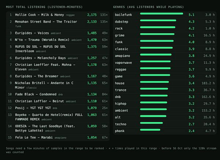Click the 'reggae' genre label in genres list
The height and width of the screenshot is (160, 220).
pyautogui.click(x=121, y=69)
